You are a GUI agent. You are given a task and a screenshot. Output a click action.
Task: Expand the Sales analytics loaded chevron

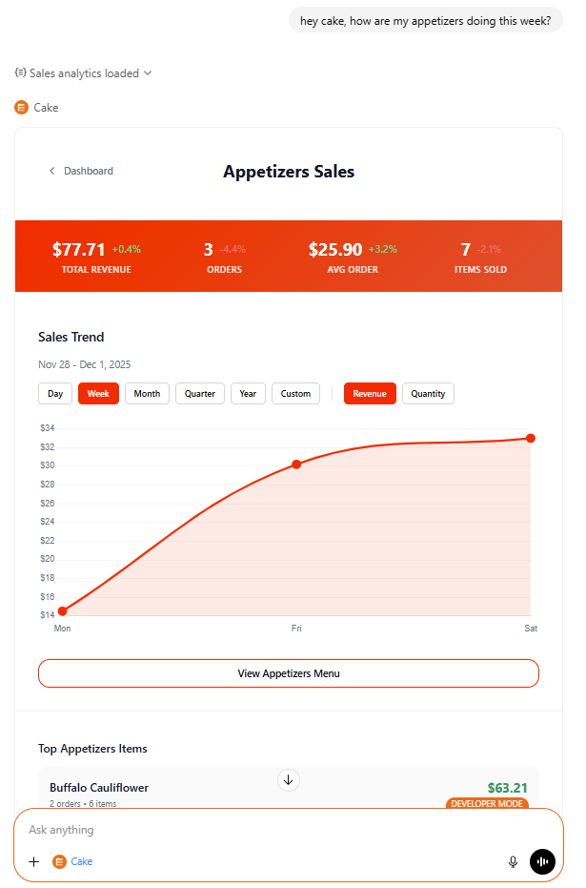click(148, 73)
